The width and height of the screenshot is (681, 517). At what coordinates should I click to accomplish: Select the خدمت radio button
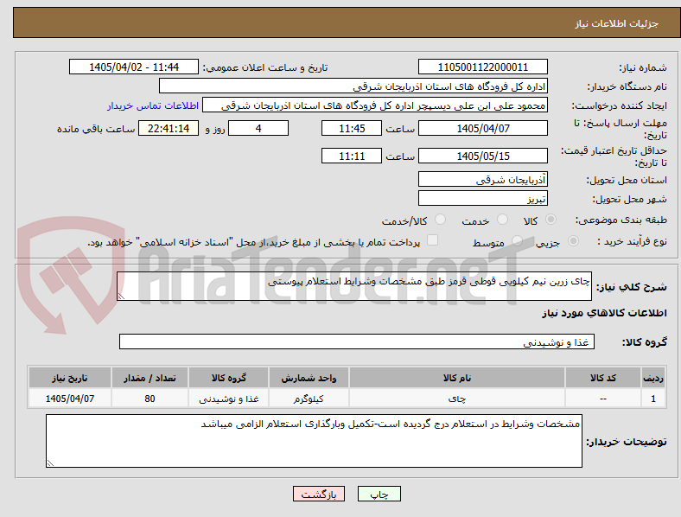(502, 220)
